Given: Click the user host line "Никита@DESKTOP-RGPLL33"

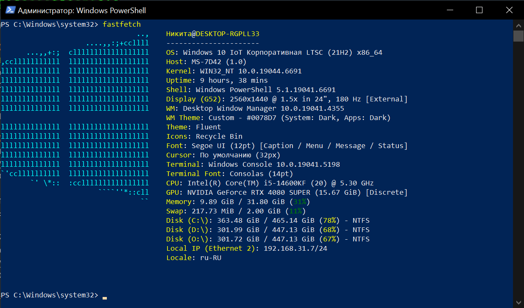Looking at the screenshot, I should 213,34.
